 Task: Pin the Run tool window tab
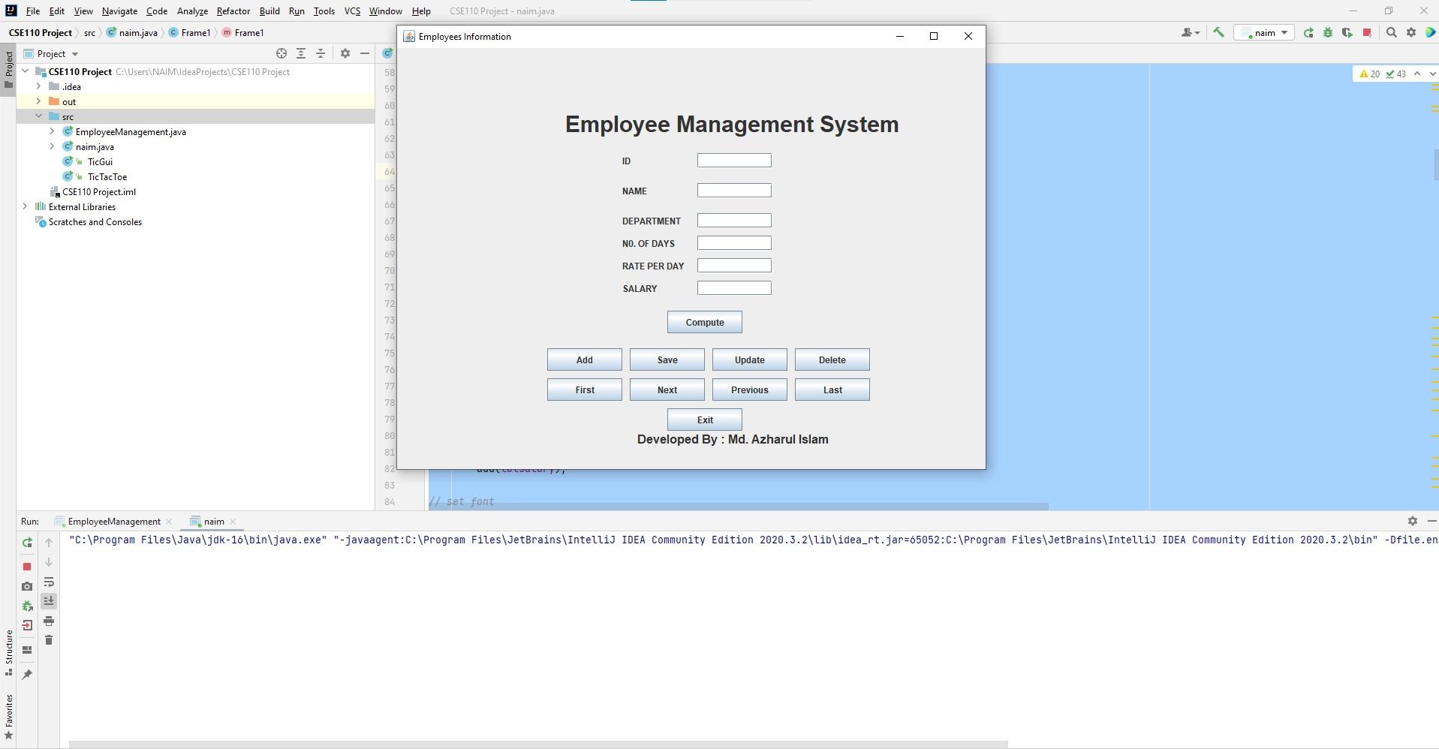28,672
